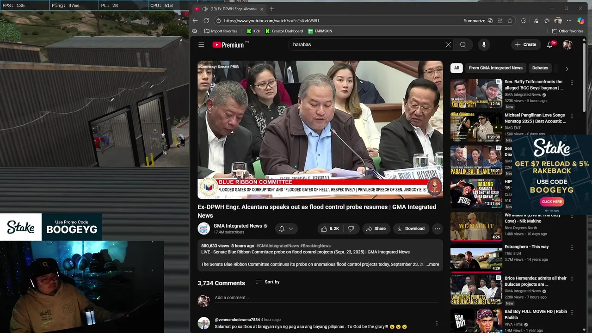Open the YouTube account avatar menu

pyautogui.click(x=567, y=44)
